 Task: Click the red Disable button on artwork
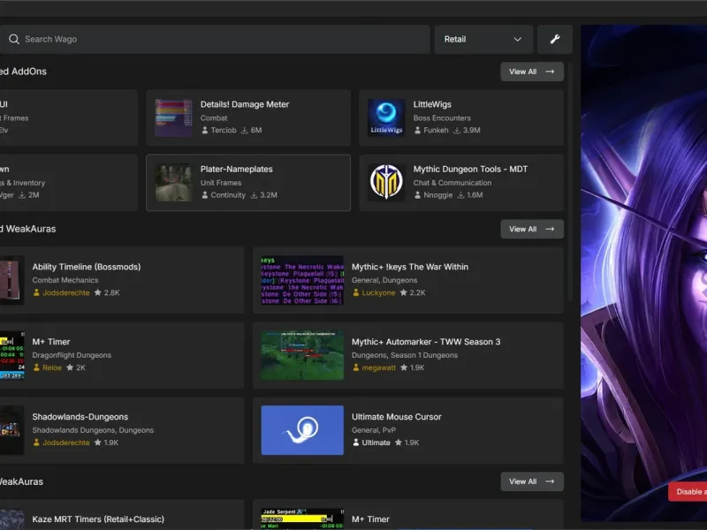688,492
